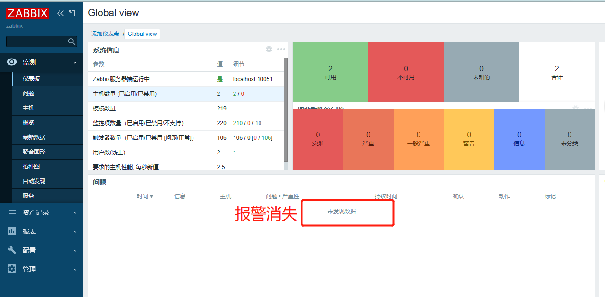Open 拓扑图 in sidebar
605x297 pixels.
(x=47, y=167)
